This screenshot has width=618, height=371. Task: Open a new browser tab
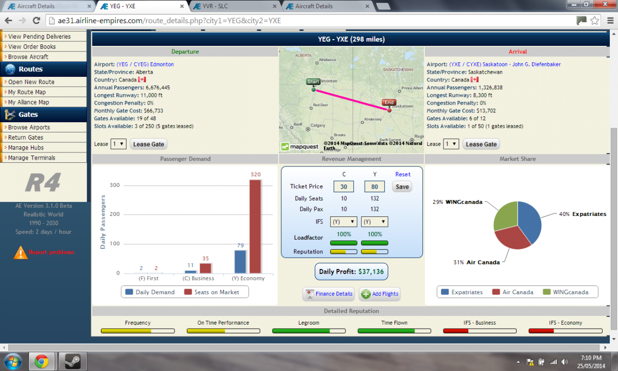pyautogui.click(x=383, y=7)
